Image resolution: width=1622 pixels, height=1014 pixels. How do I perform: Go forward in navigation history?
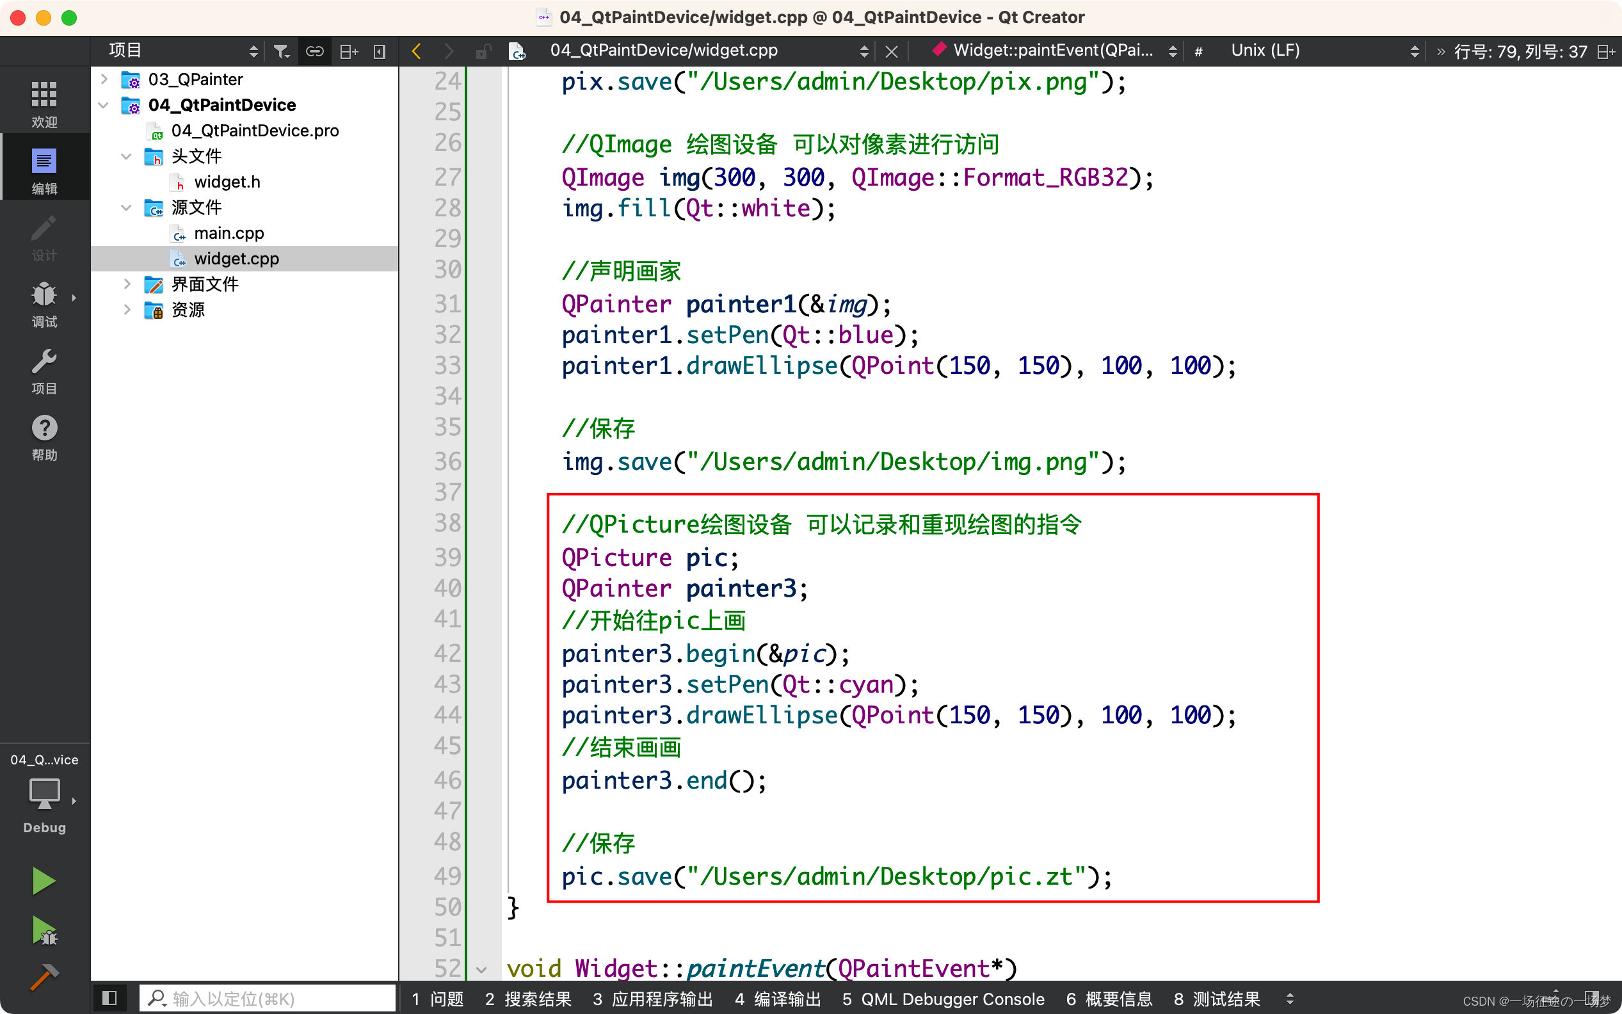(449, 51)
